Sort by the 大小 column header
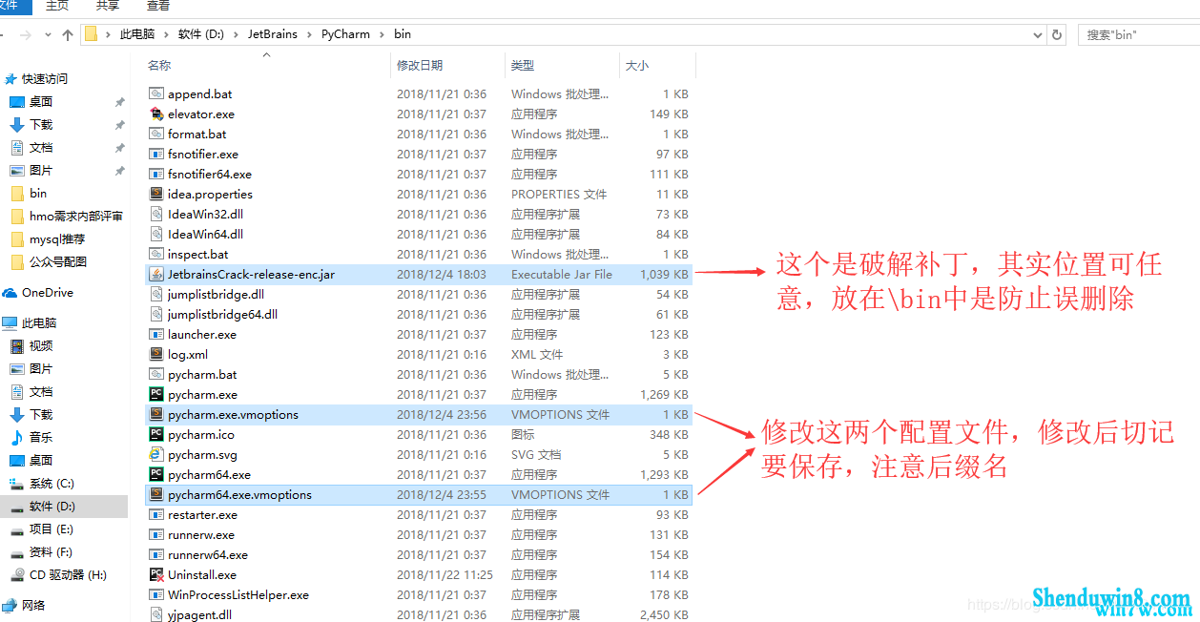 [657, 65]
